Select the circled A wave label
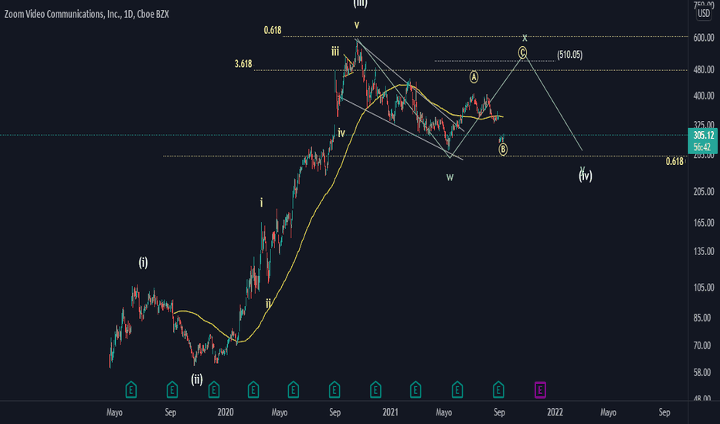Screen dimensions: 720x424 tap(474, 77)
